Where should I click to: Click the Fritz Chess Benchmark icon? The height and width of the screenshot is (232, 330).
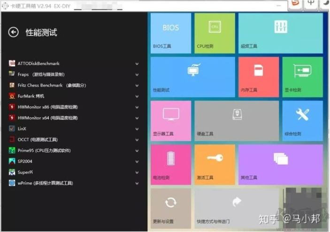click(x=12, y=85)
